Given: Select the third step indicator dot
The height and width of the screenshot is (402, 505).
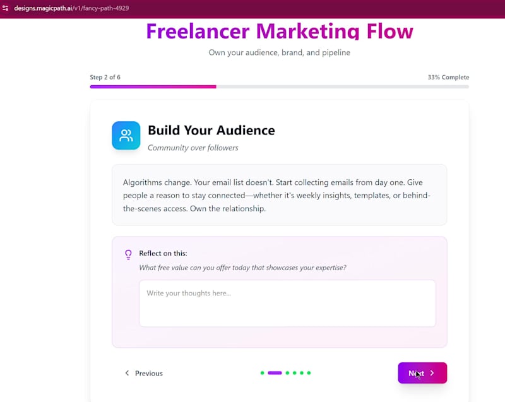Looking at the screenshot, I should (287, 373).
